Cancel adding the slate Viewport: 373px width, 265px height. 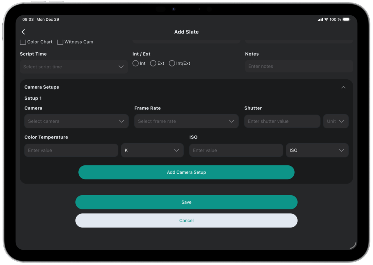click(186, 221)
